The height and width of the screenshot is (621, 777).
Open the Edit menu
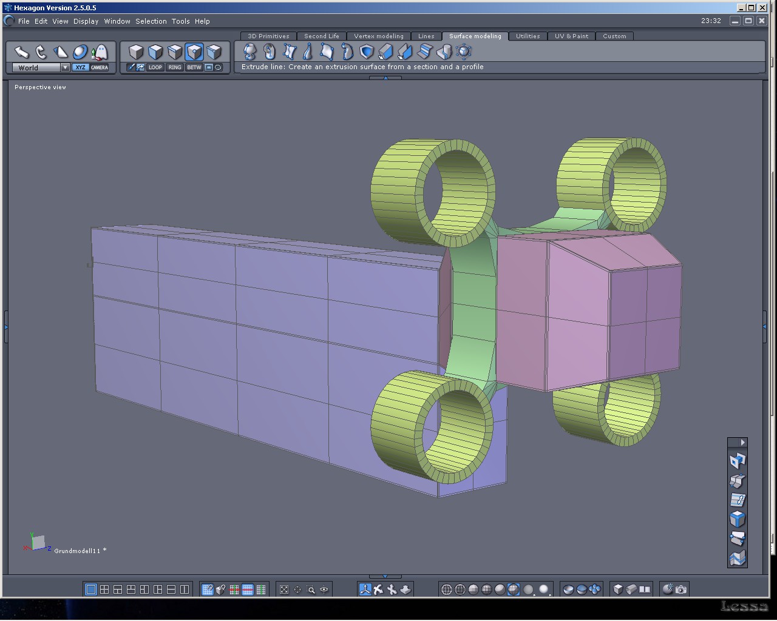point(41,21)
